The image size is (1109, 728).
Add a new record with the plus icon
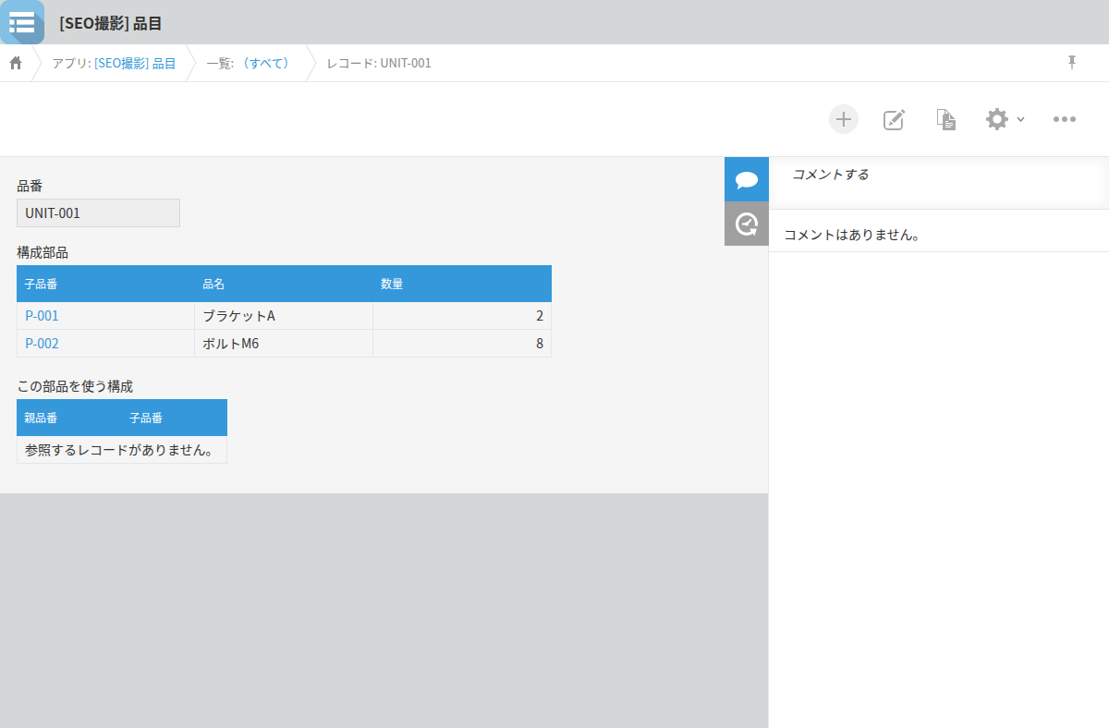(843, 119)
